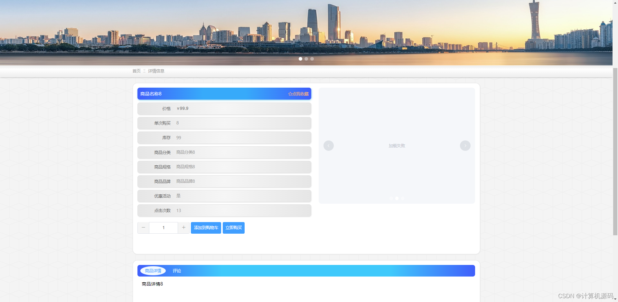This screenshot has width=618, height=302.
Task: Click the plus icon to increase quantity
Action: click(x=183, y=228)
